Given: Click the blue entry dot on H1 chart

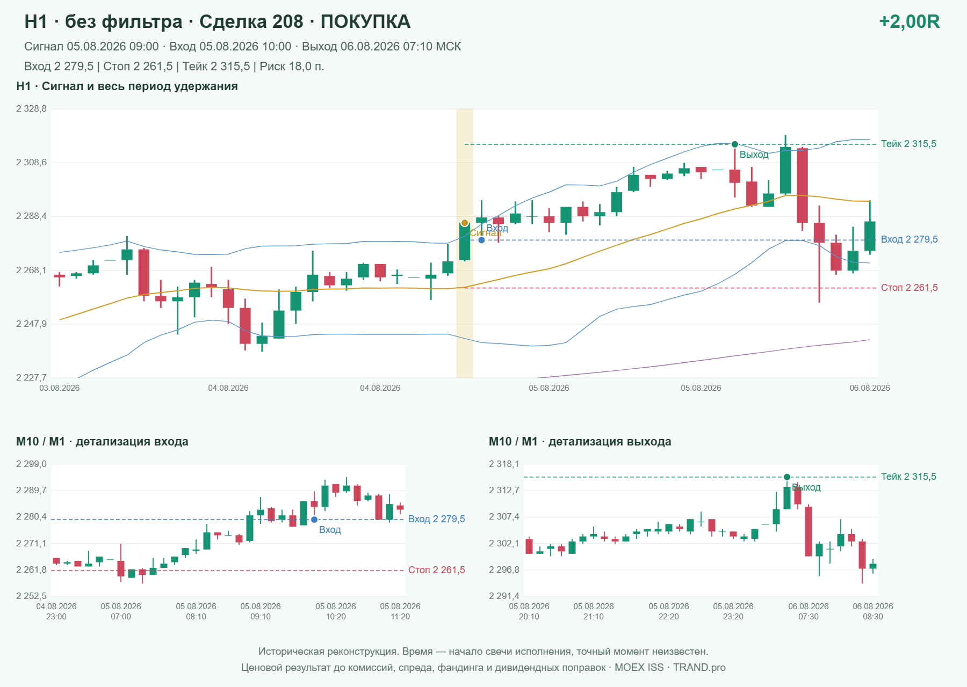Looking at the screenshot, I should pyautogui.click(x=481, y=240).
